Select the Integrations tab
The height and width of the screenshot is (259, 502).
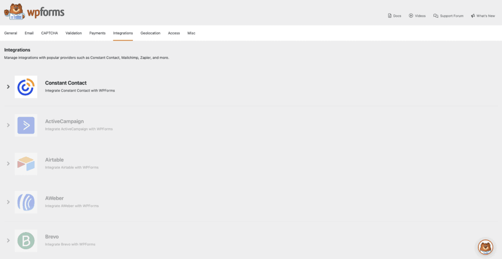pyautogui.click(x=123, y=33)
